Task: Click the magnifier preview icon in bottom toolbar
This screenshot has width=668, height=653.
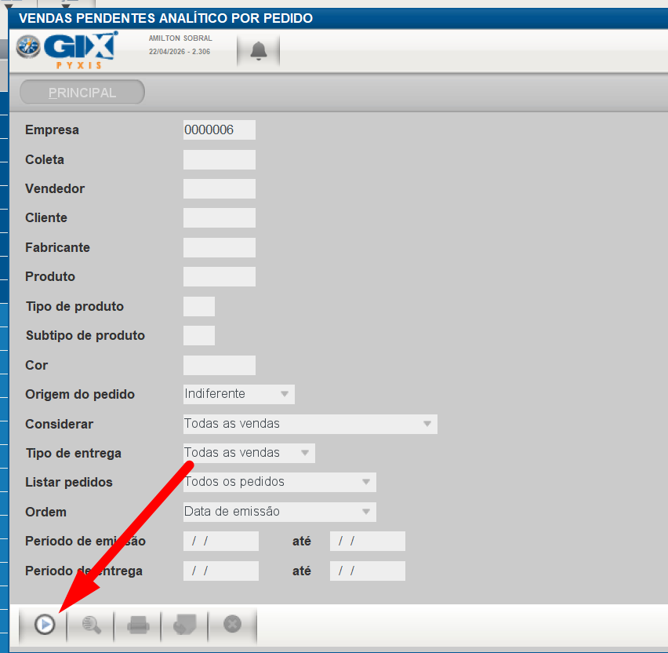Action: pos(92,625)
